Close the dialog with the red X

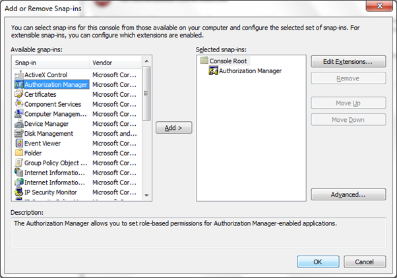379,5
